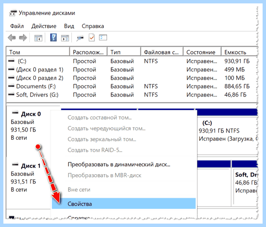
Task: Click the 931,51 ГБ size under Диск 1
Action: pyautogui.click(x=23, y=182)
